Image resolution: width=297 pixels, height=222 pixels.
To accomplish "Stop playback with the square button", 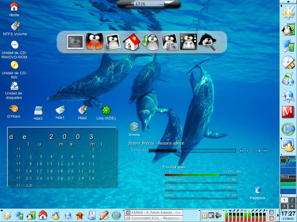I will point(259,151).
